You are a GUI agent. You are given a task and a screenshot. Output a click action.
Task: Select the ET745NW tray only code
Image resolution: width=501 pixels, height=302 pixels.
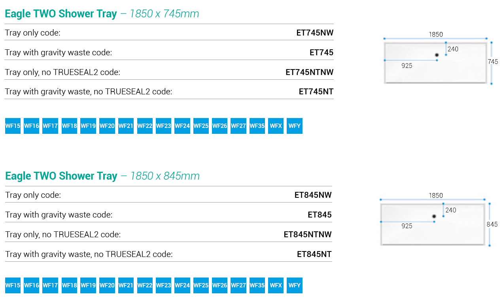click(x=315, y=33)
